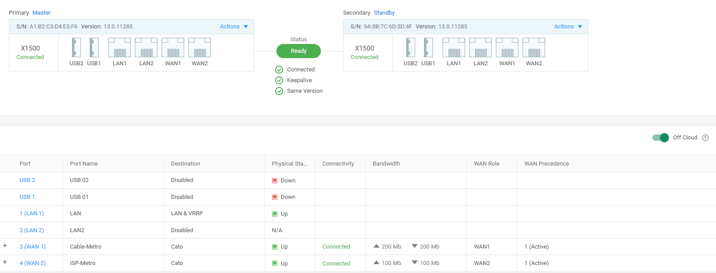Click the Secondary socket's USB1 port icon
Image resolution: width=716 pixels, height=273 pixels.
point(428,47)
